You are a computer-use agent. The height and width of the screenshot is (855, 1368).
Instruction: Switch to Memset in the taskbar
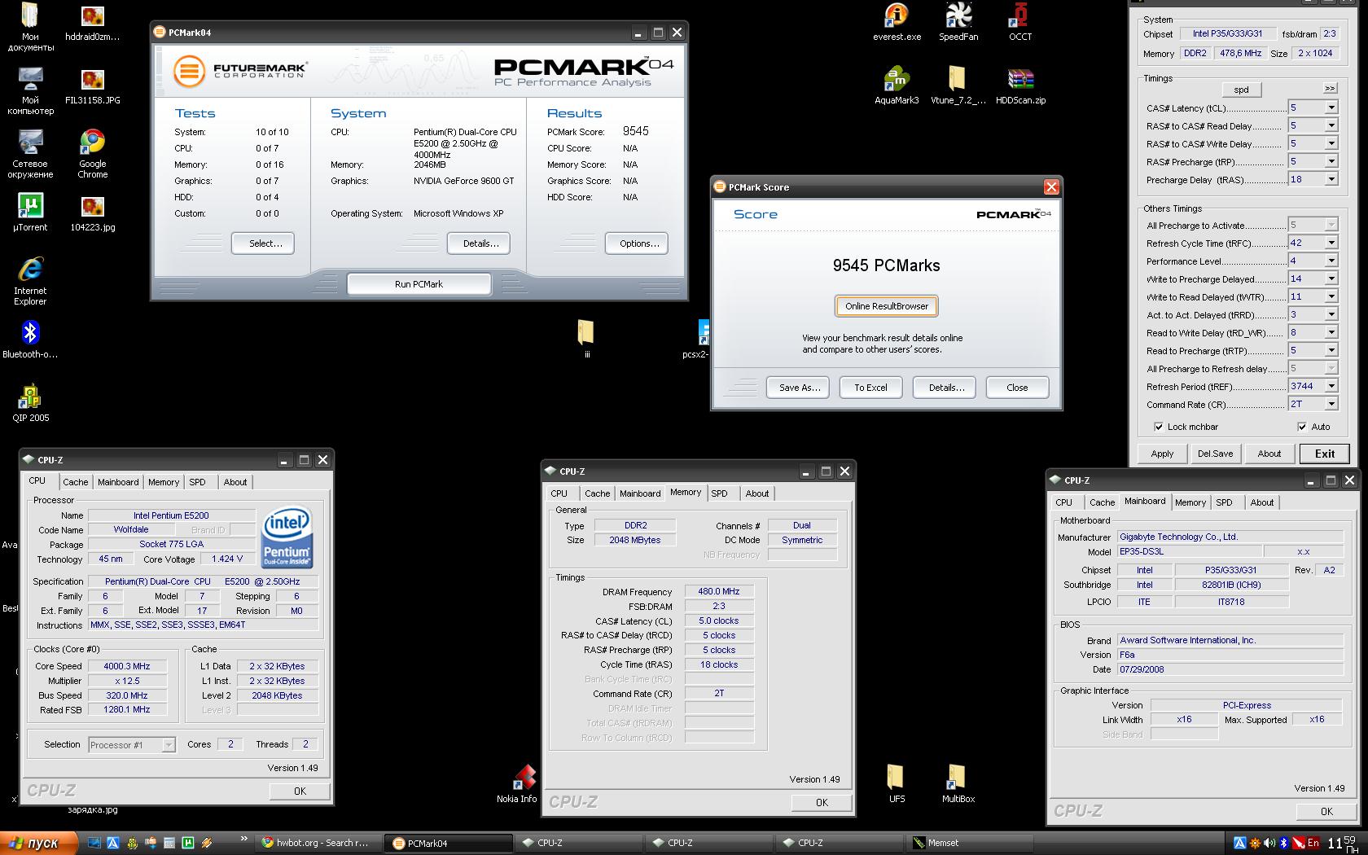pyautogui.click(x=969, y=843)
